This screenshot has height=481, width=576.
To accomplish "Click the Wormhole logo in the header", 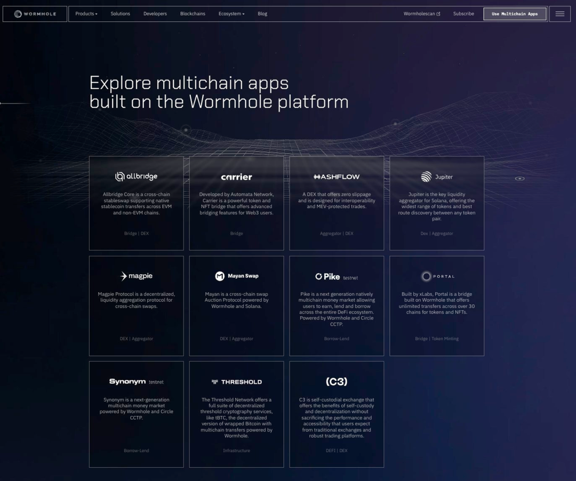I will click(35, 14).
